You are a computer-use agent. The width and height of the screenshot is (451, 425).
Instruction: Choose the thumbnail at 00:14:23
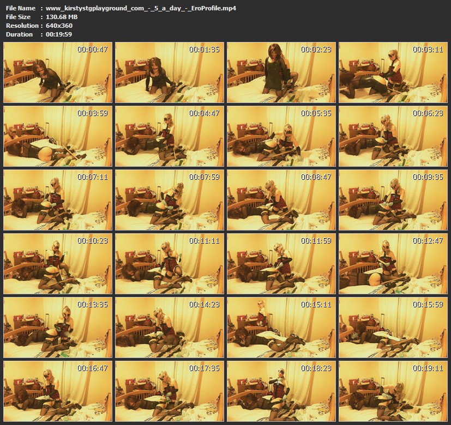[x=170, y=327]
